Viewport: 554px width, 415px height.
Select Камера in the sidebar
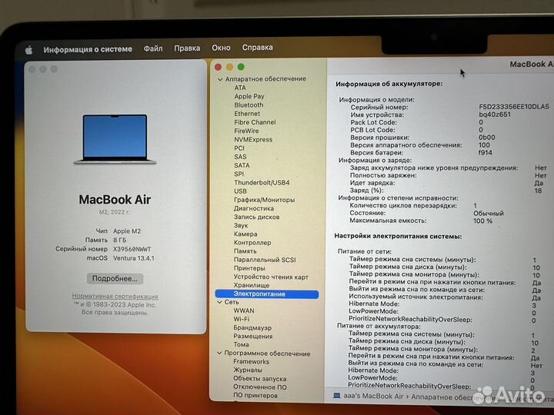(x=245, y=234)
